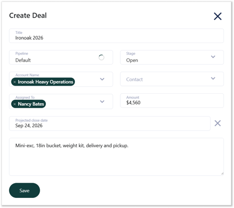Image resolution: width=234 pixels, height=208 pixels.
Task: Expand the Account Name chevron
Action: pos(102,79)
